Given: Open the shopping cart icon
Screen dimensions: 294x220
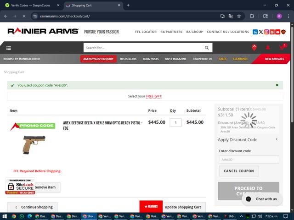Looking at the screenshot, I should [x=283, y=47].
